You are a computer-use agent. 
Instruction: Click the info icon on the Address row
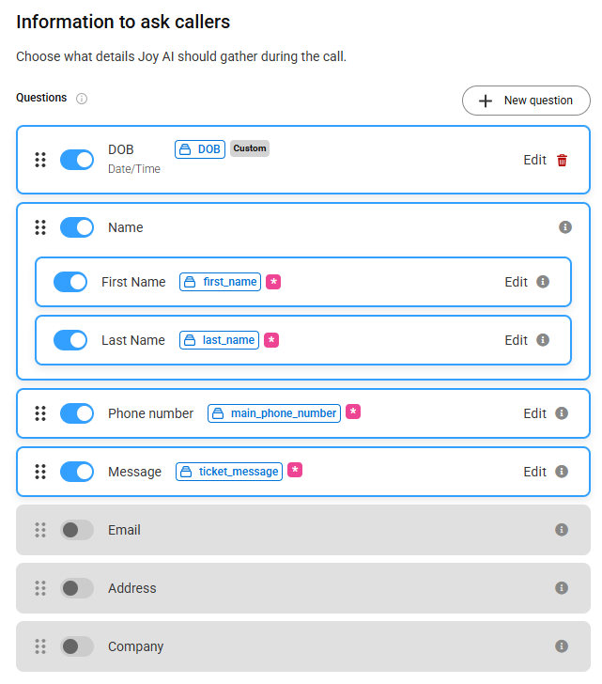[562, 588]
